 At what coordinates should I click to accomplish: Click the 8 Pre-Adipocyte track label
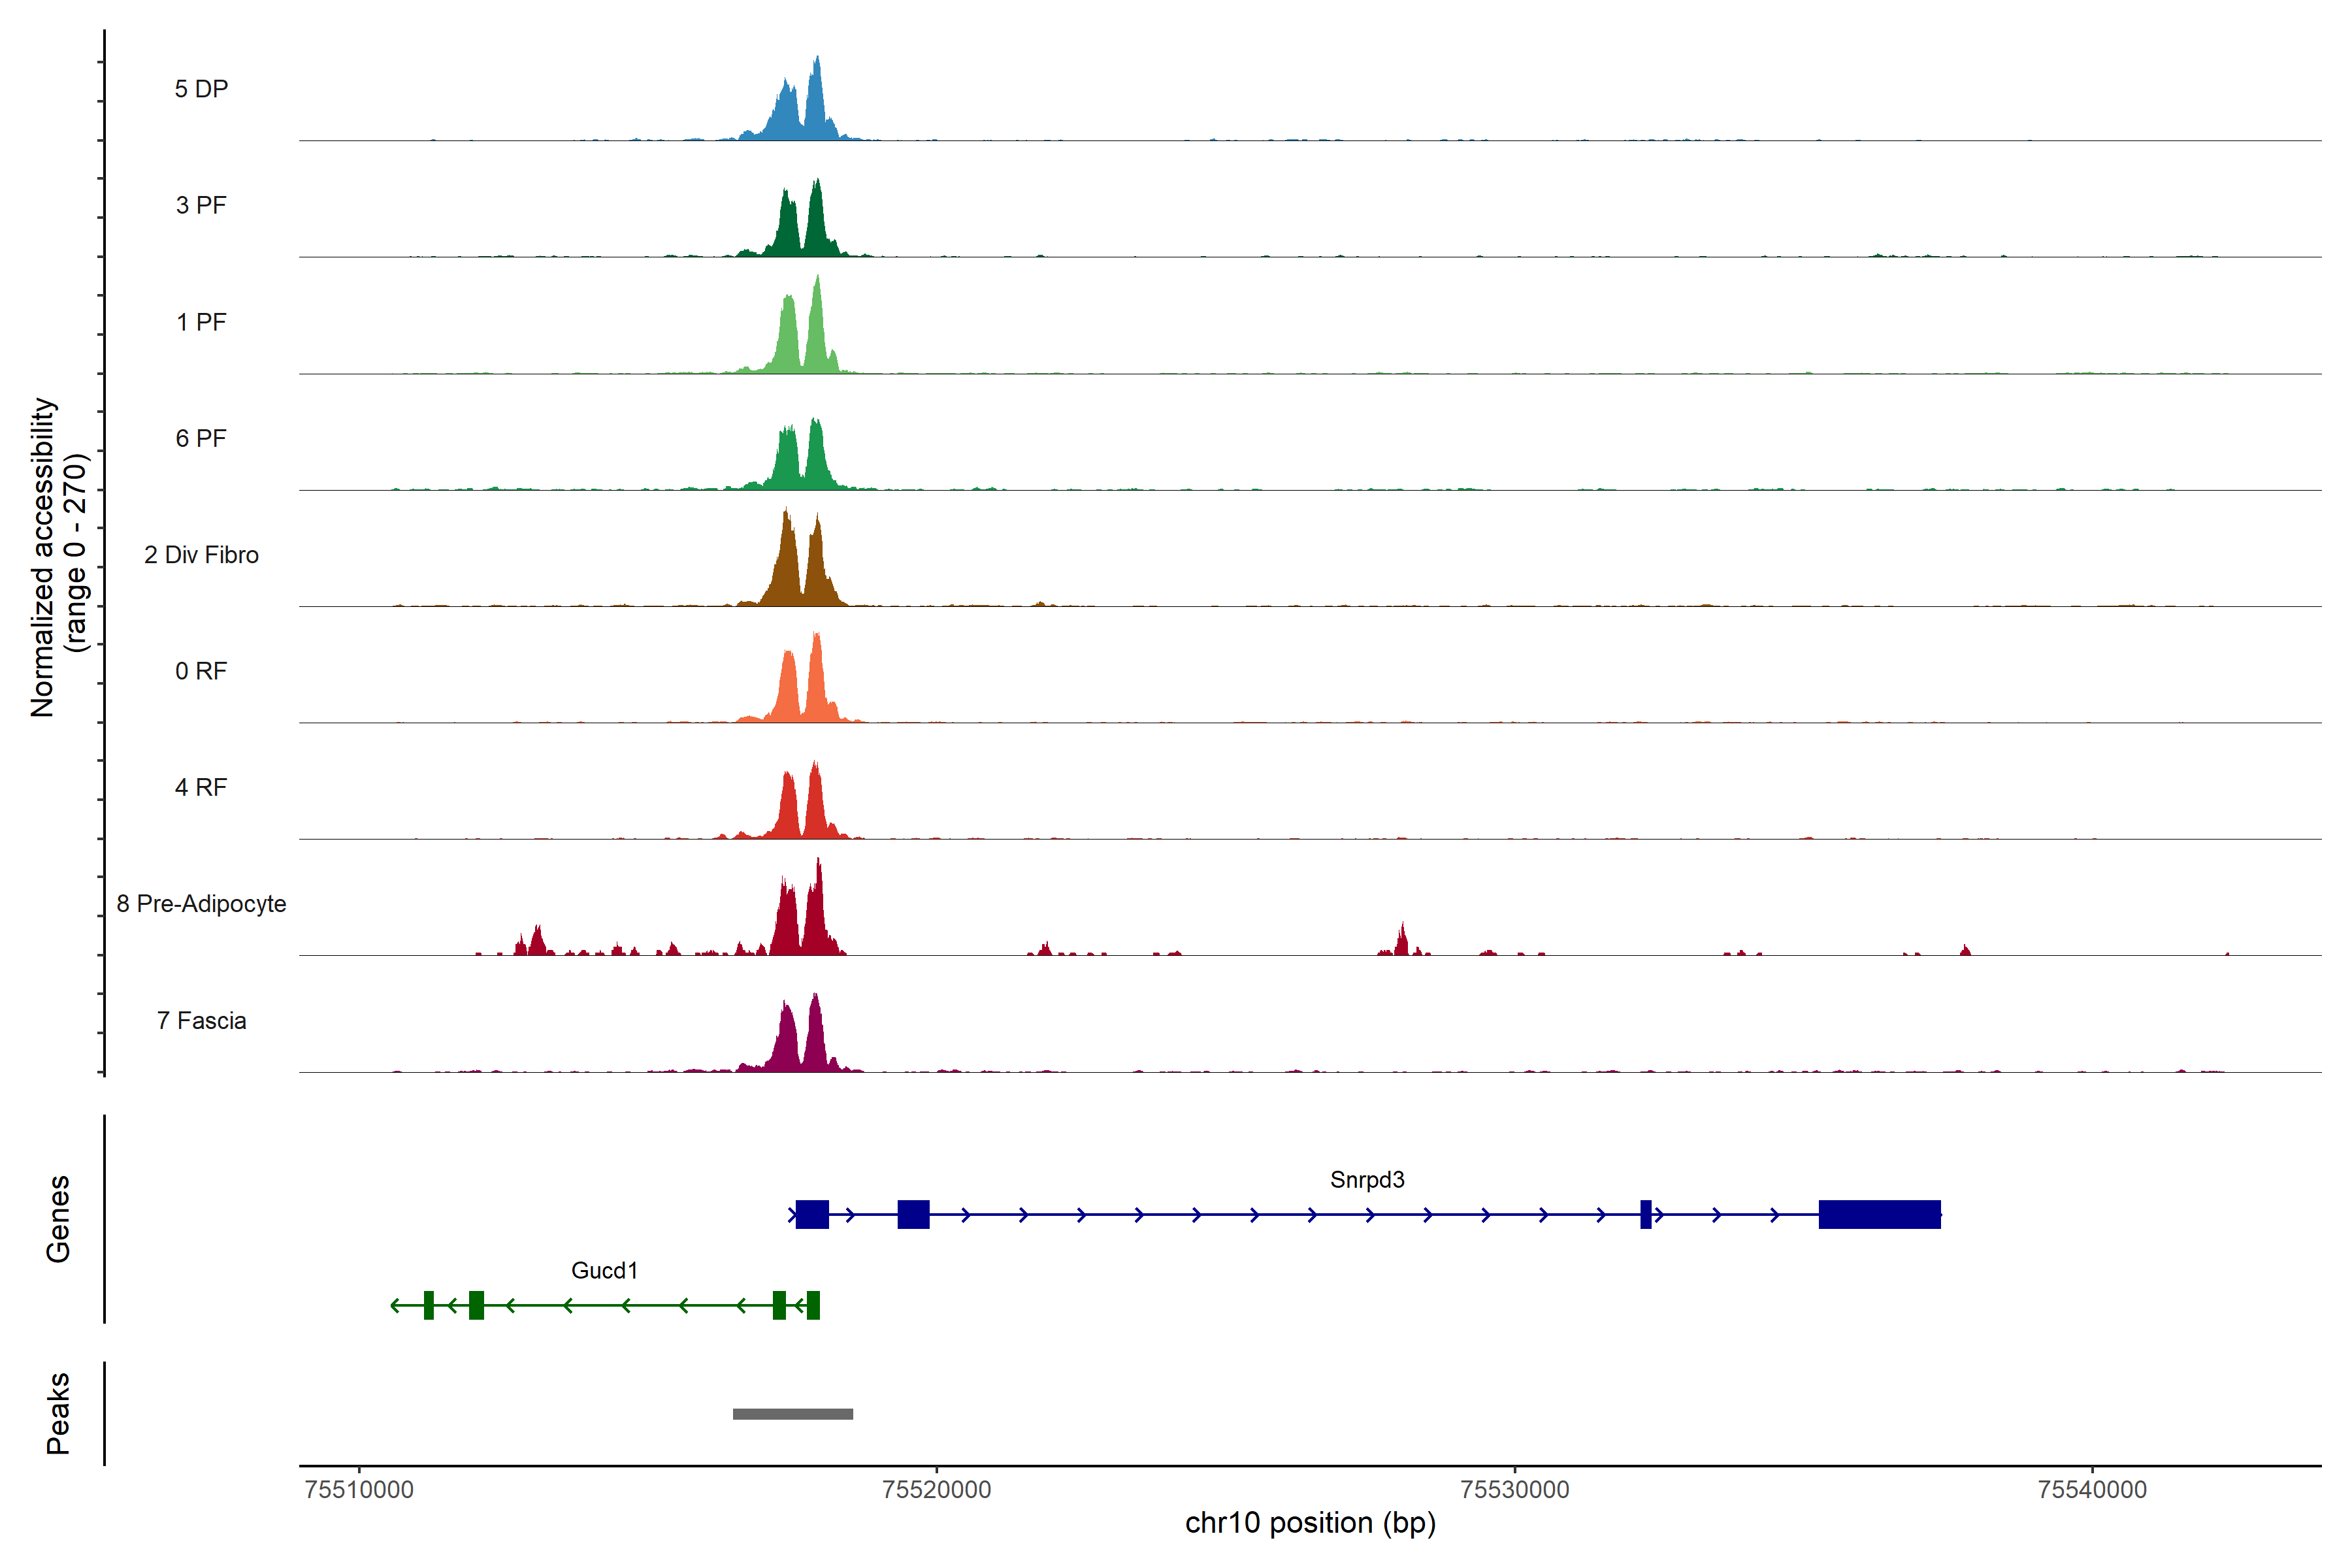click(201, 904)
